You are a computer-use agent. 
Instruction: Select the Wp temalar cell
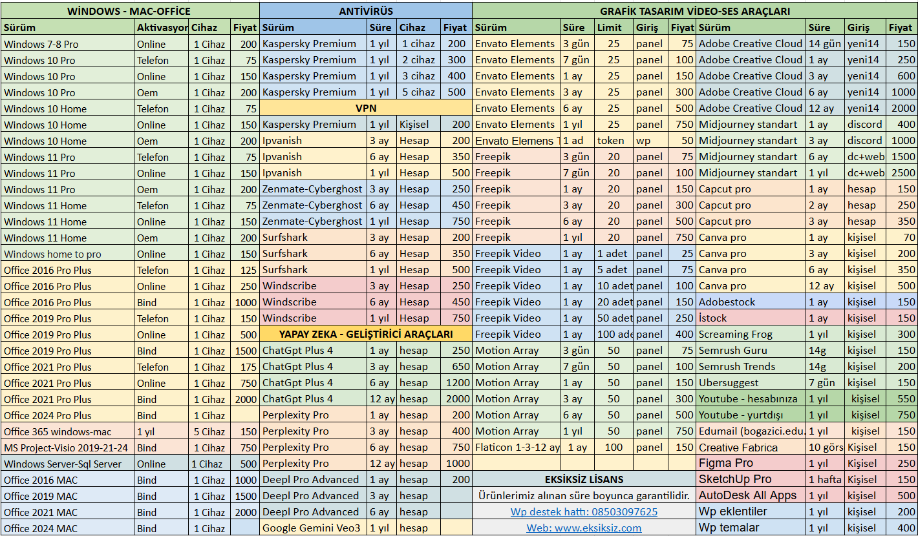751,528
